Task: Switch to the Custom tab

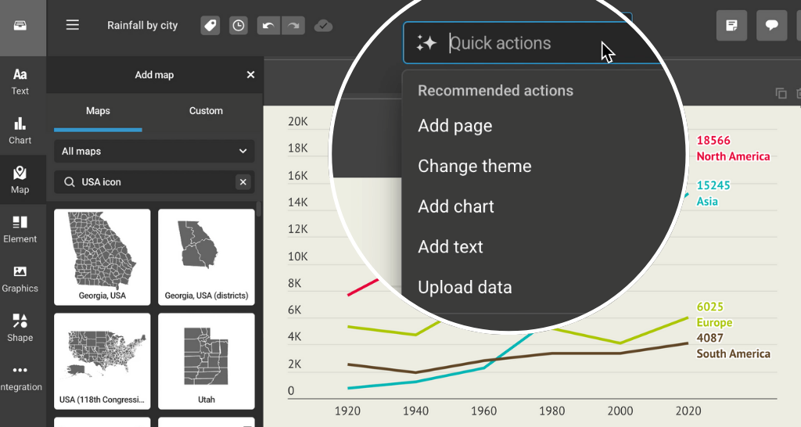Action: click(206, 111)
